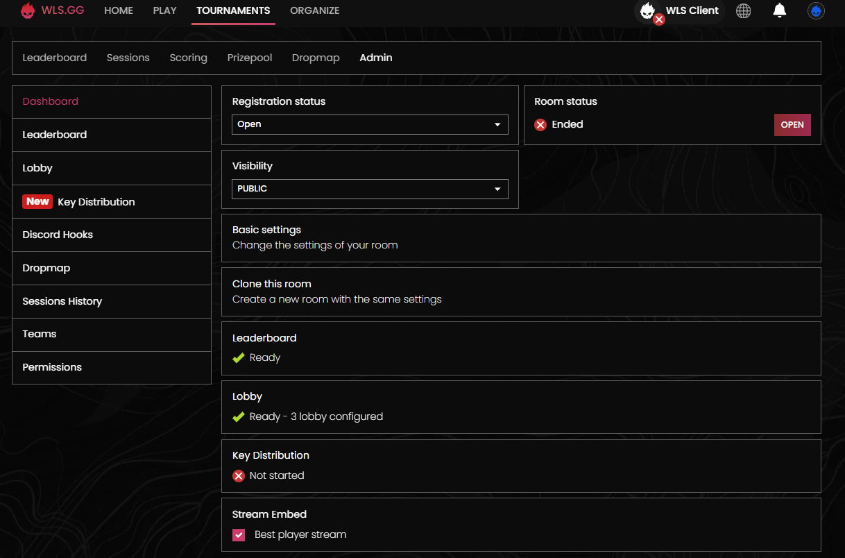Image resolution: width=845 pixels, height=558 pixels.
Task: Open the language globe selector
Action: pos(743,10)
